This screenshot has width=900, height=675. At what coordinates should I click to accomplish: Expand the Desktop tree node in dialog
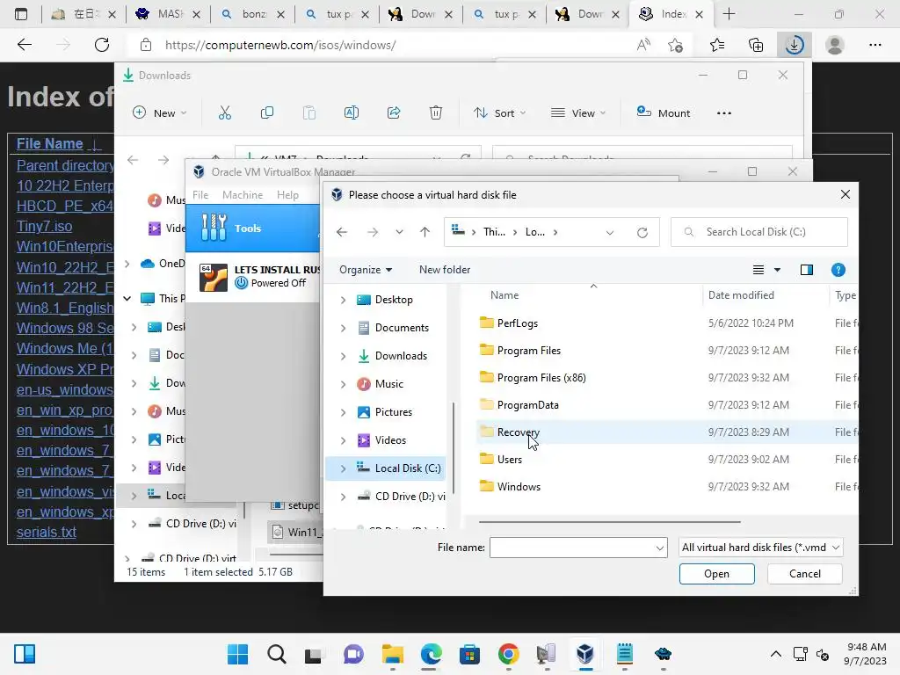344,300
